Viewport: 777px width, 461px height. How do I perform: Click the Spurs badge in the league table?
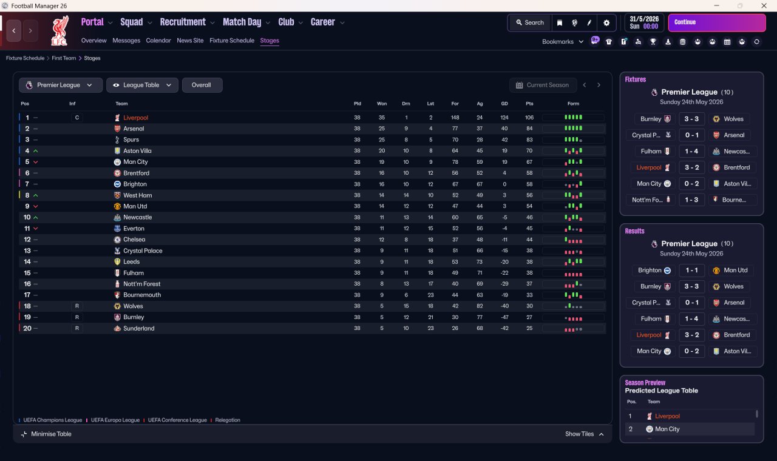click(118, 140)
